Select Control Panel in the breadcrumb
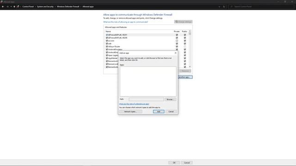The width and height of the screenshot is (296, 166). (x=28, y=6)
